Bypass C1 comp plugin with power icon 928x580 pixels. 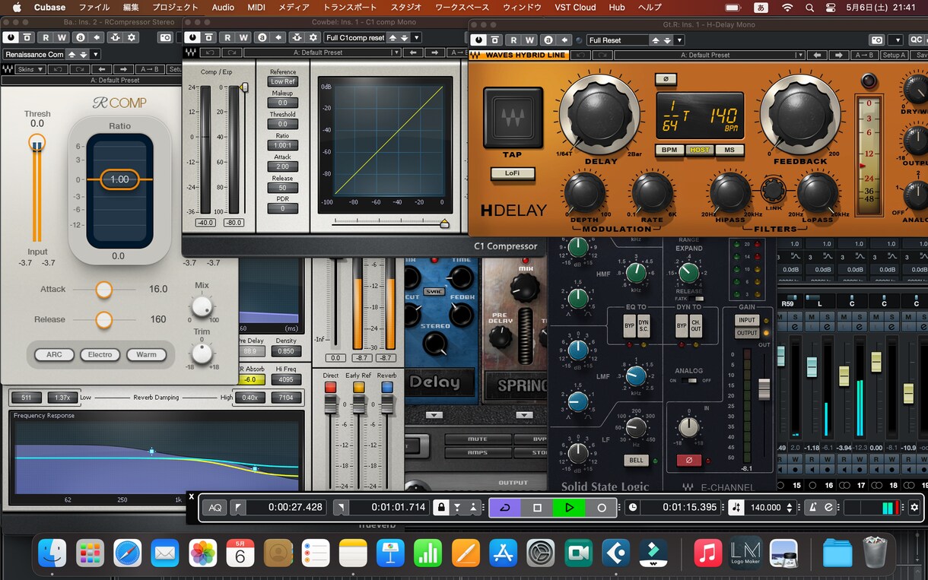[193, 37]
